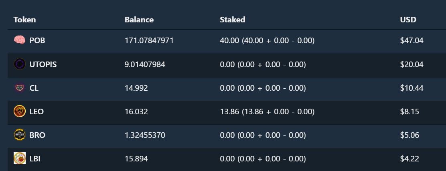Open the POB token name

click(x=37, y=40)
